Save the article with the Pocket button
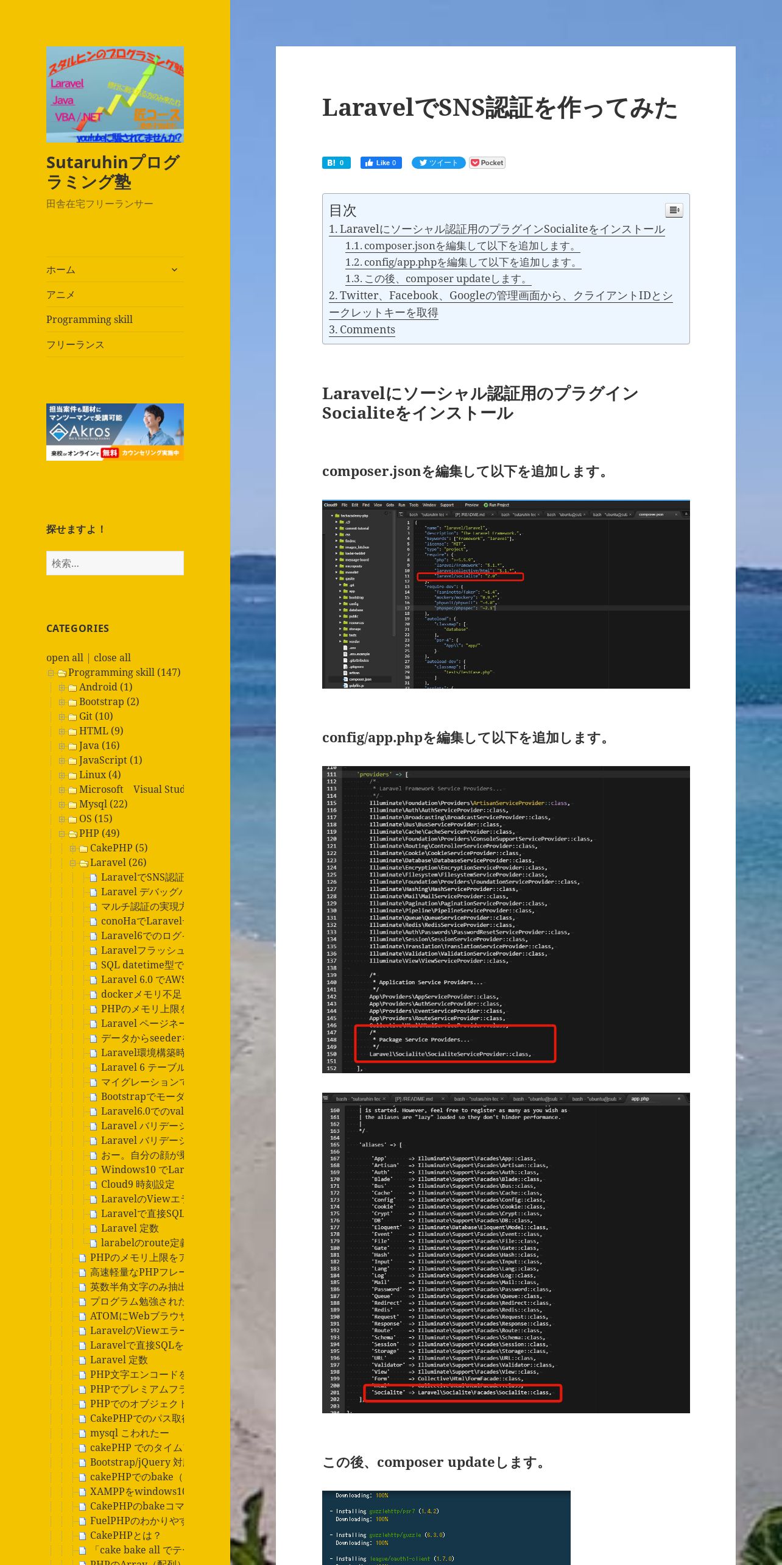Screen dimensions: 782x1565 tap(487, 163)
